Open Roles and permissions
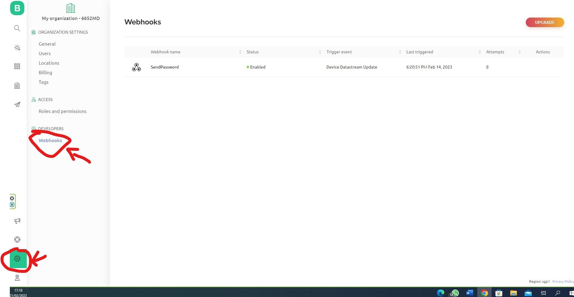Viewport: 574px width, 297px height. click(62, 111)
